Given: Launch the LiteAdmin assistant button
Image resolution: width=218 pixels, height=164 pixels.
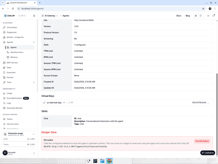Looking at the screenshot, I should (207, 153).
